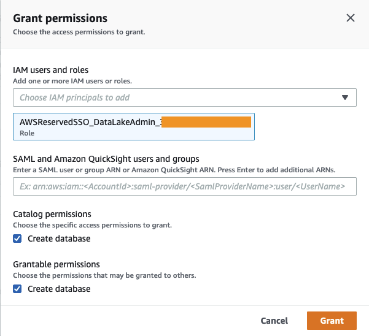Image resolution: width=369 pixels, height=336 pixels.
Task: Click the Role type text in the chip
Action: [27, 133]
